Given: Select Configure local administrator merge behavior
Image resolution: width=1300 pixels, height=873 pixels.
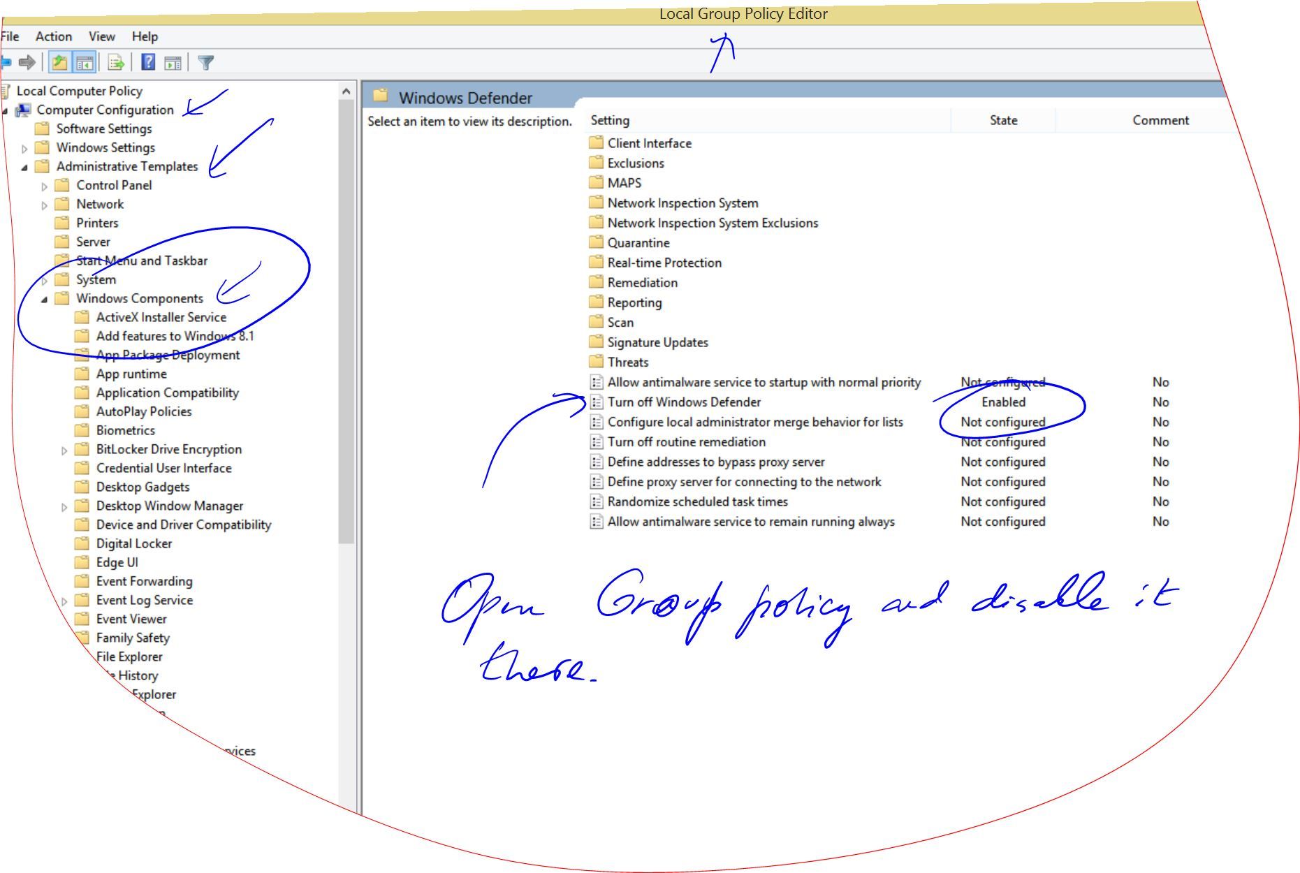Looking at the screenshot, I should 755,422.
